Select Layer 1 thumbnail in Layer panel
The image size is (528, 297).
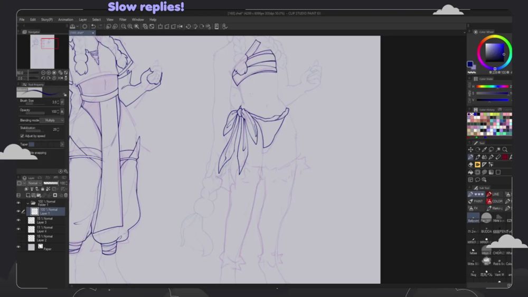tap(34, 211)
